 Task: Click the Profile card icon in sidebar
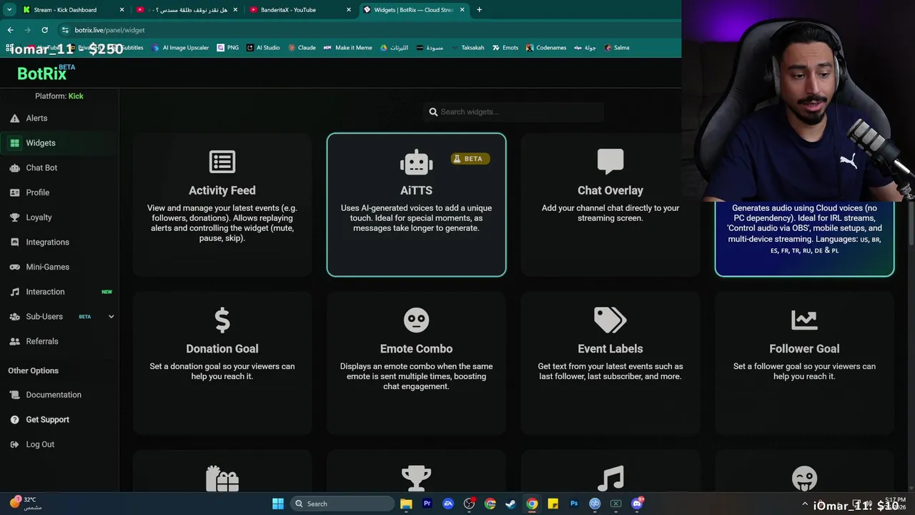pos(14,192)
